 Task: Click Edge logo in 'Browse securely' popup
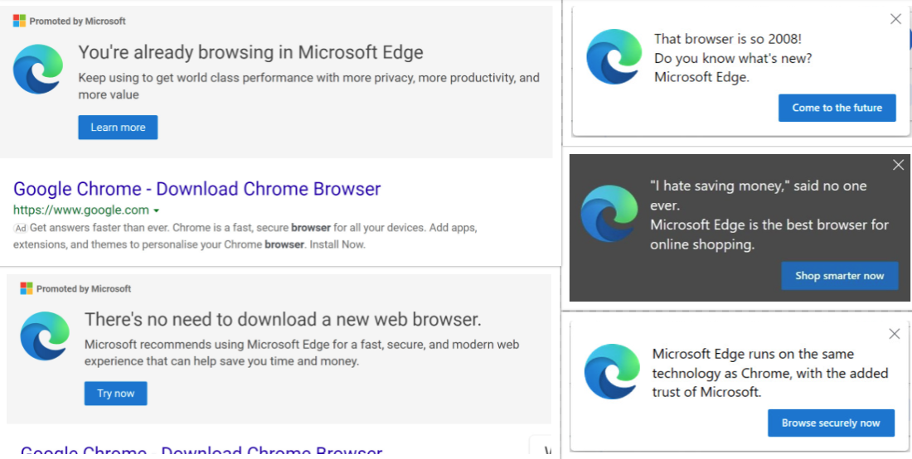pos(612,372)
